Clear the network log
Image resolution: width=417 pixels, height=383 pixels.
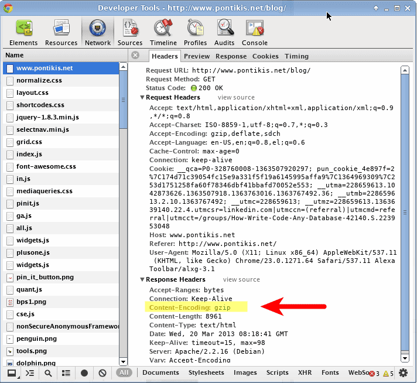102,373
